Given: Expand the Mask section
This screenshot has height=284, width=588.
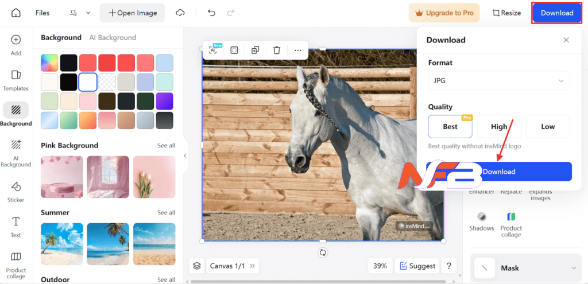Looking at the screenshot, I should (525, 268).
